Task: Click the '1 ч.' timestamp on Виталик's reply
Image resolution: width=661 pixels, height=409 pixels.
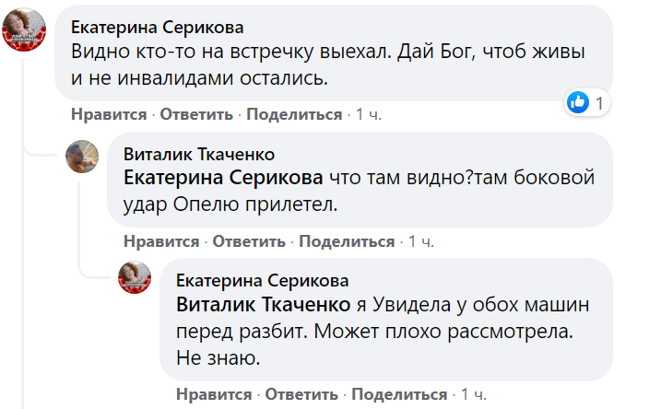Action: click(x=420, y=241)
